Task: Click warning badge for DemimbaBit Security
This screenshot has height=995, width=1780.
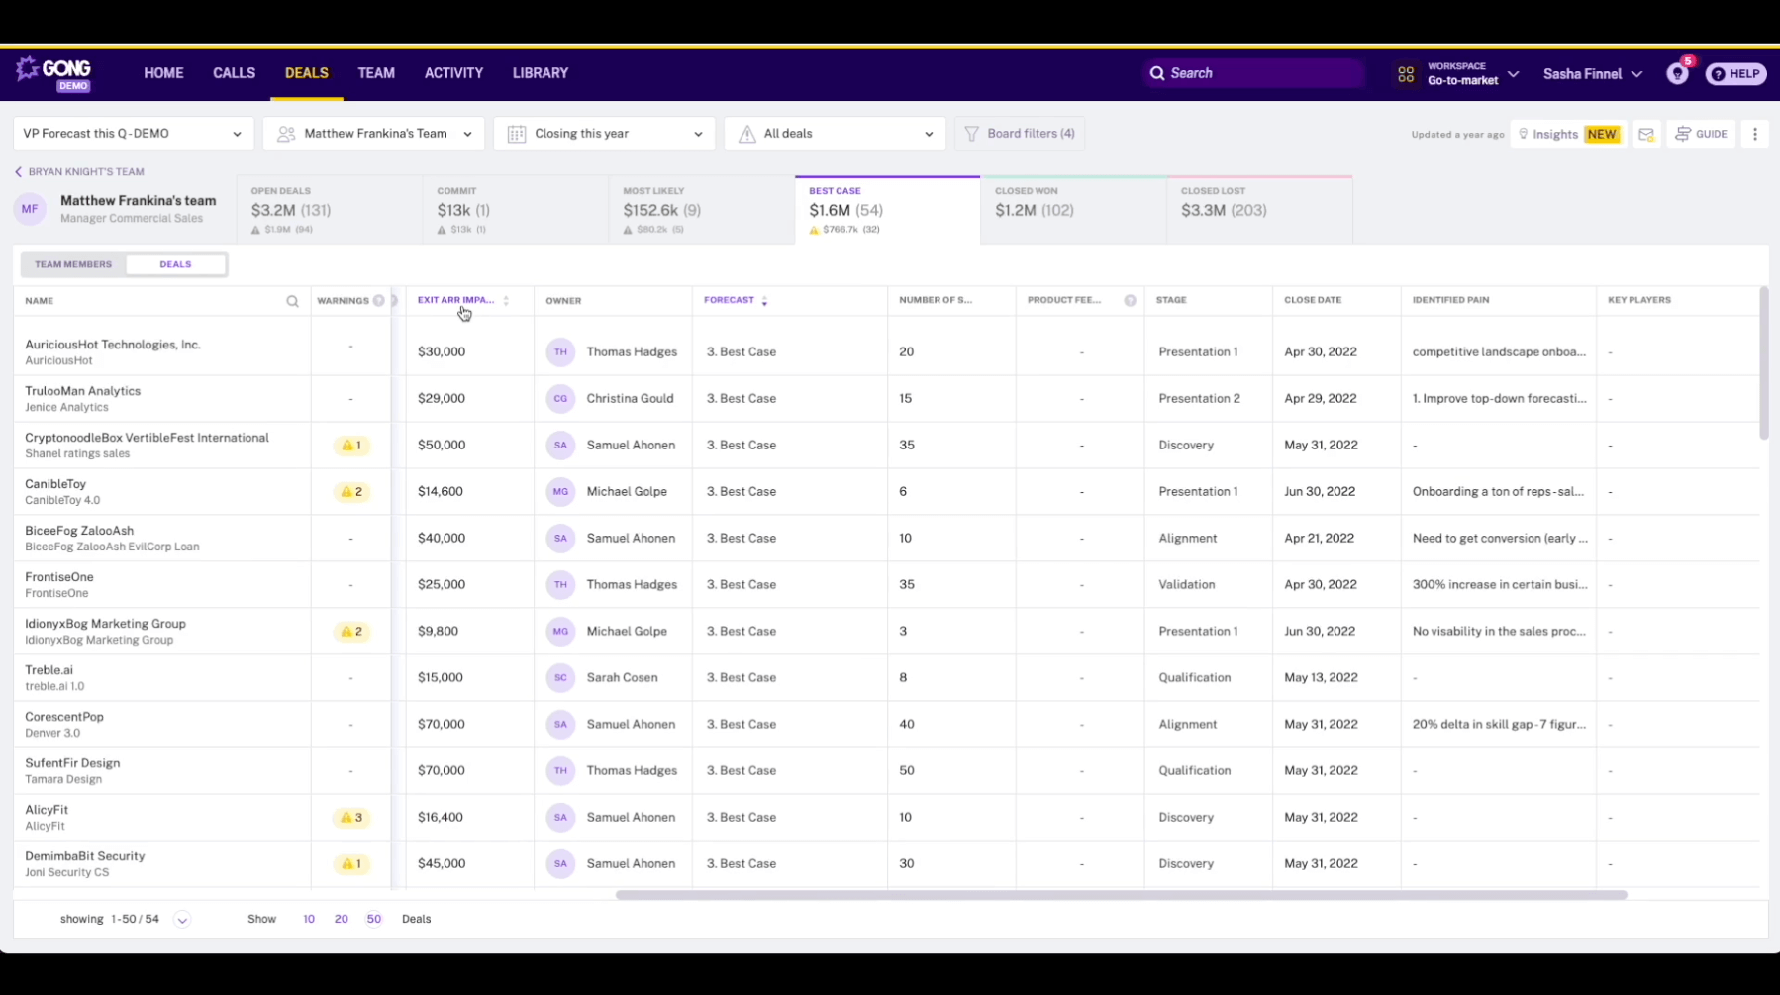Action: [351, 864]
